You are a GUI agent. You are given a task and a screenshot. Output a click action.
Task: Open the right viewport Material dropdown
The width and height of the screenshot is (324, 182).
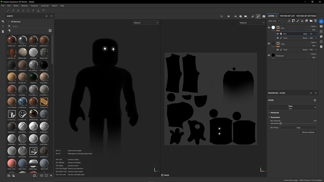tap(252, 23)
